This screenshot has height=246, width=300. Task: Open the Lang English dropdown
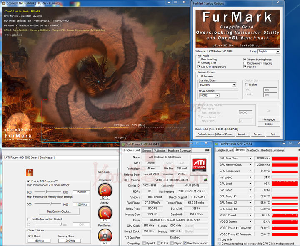tap(278, 52)
